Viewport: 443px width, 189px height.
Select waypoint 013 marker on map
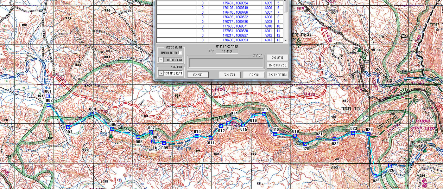pyautogui.click(x=228, y=124)
